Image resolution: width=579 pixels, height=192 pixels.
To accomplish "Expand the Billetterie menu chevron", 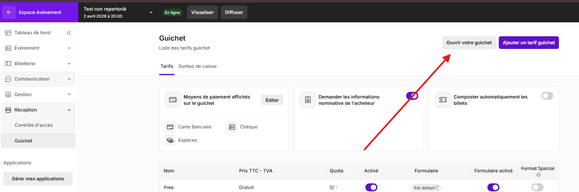I will tap(69, 64).
